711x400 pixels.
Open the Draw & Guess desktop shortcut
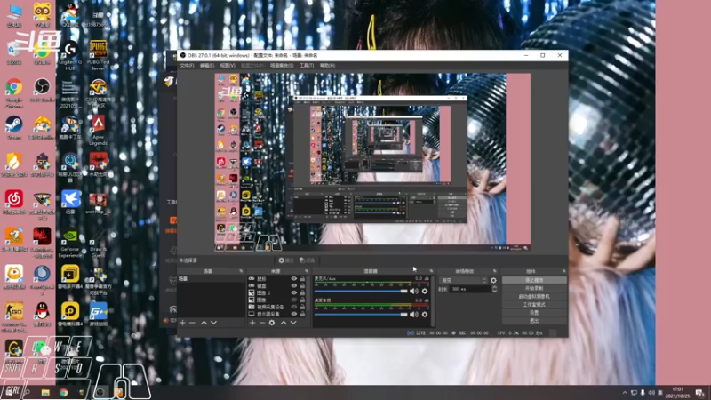click(99, 244)
